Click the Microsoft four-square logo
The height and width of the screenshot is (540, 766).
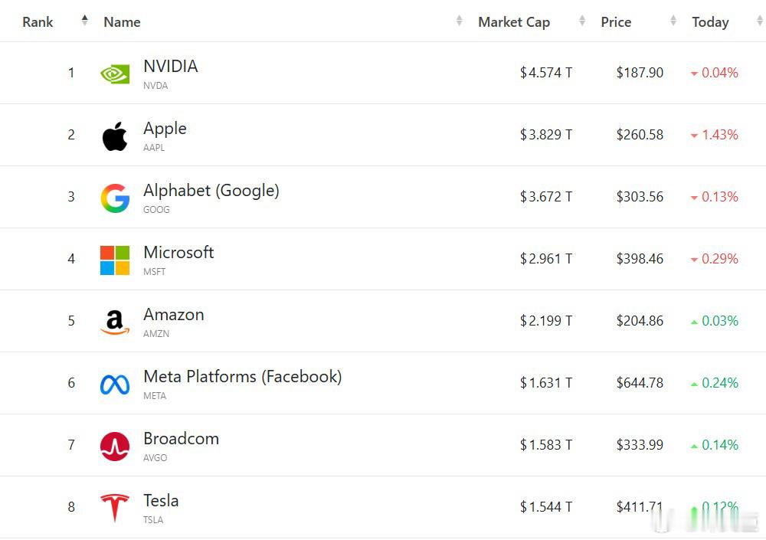(x=115, y=260)
